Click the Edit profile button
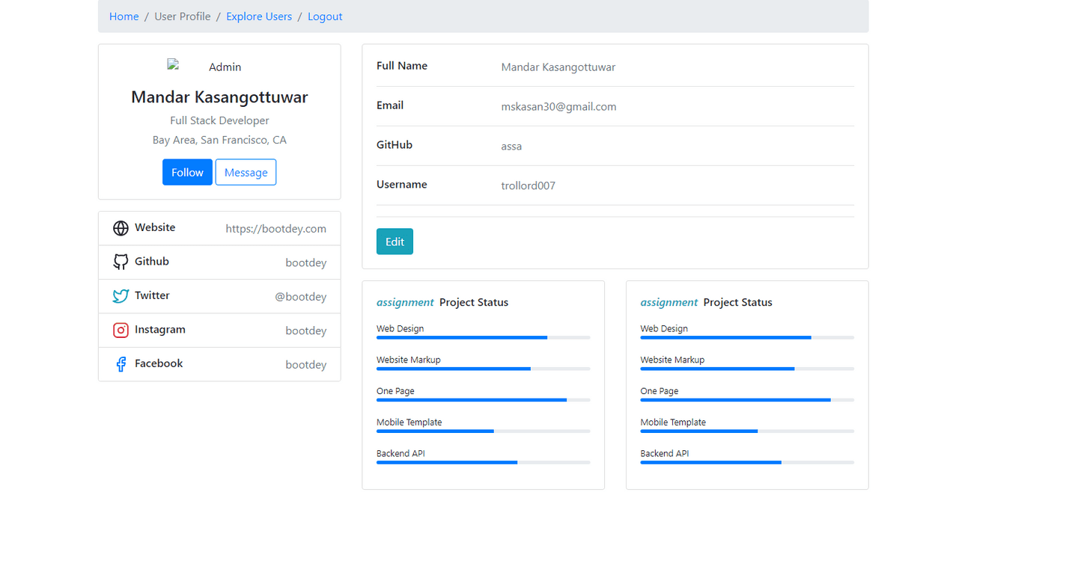Image resolution: width=1078 pixels, height=587 pixels. (x=395, y=242)
